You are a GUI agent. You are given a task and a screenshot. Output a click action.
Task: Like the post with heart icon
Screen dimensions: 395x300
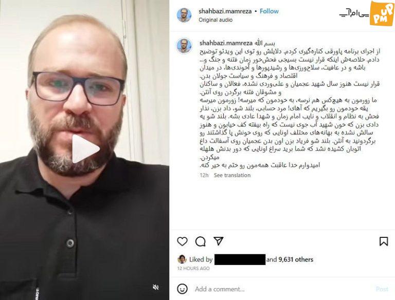pyautogui.click(x=182, y=241)
